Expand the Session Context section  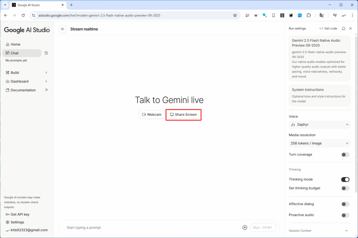(x=346, y=231)
